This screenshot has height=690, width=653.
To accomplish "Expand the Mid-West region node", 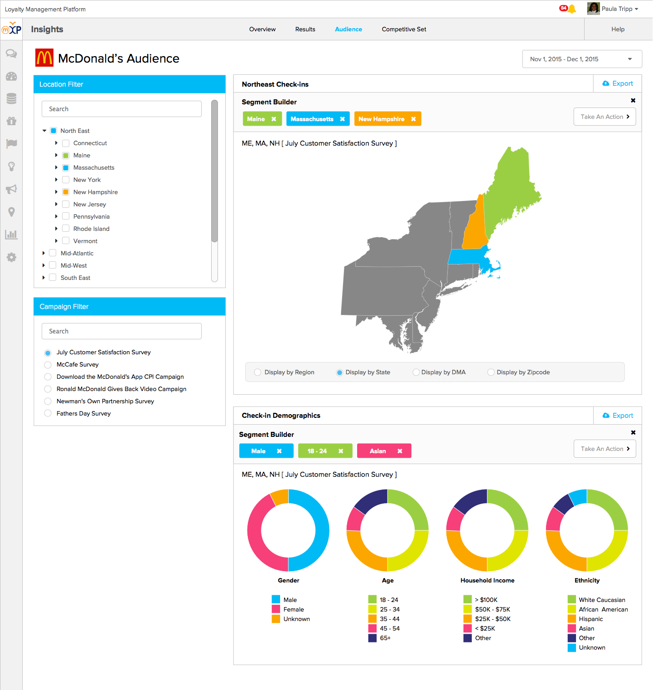I will 44,265.
